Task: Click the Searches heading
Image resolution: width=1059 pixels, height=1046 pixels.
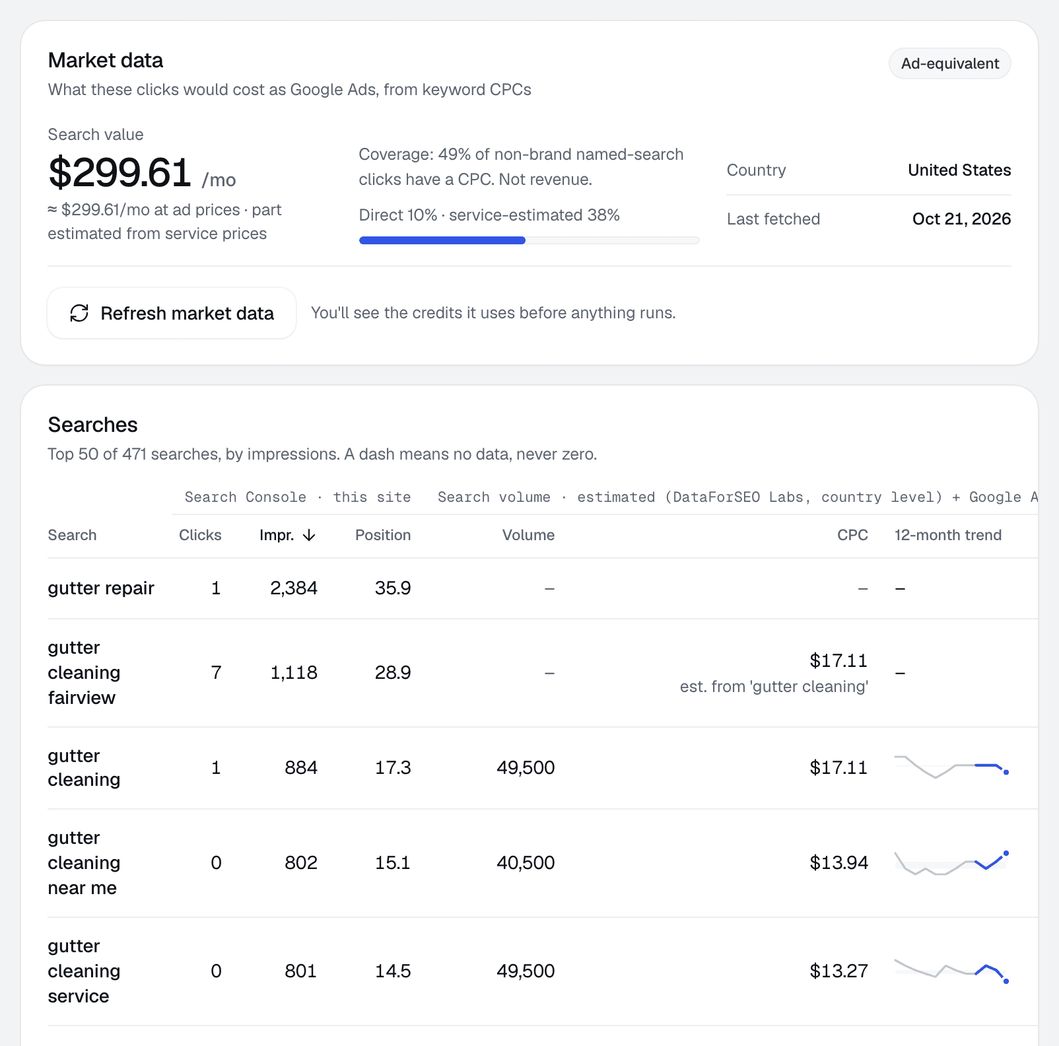Action: click(x=93, y=425)
